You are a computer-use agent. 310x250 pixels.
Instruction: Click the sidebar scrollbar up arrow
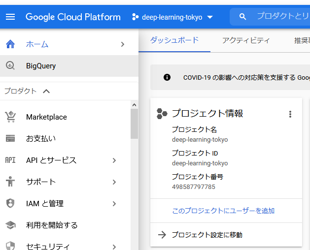134,105
